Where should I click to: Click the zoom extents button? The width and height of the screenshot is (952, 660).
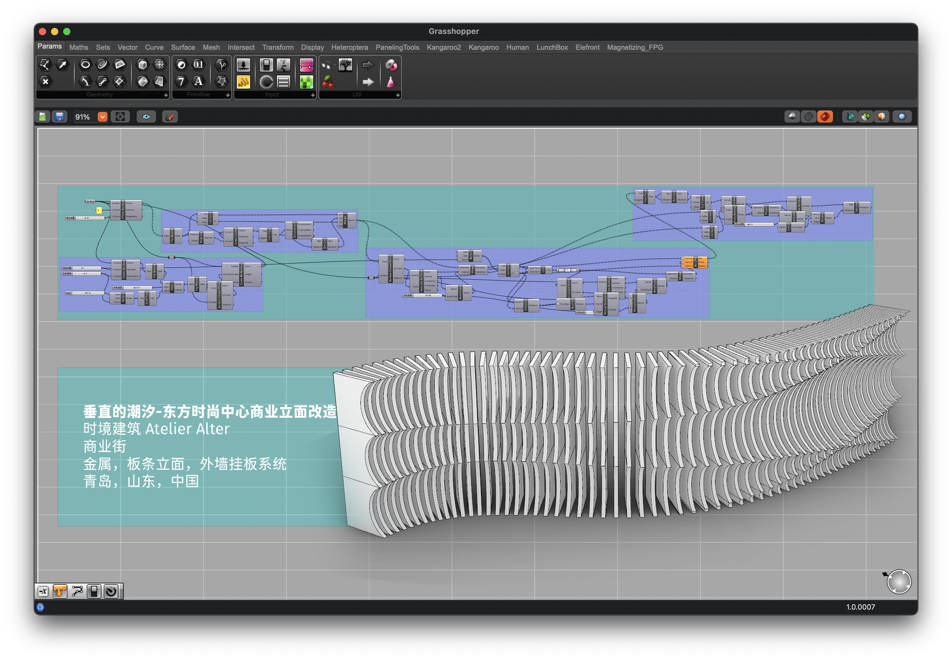coord(120,117)
